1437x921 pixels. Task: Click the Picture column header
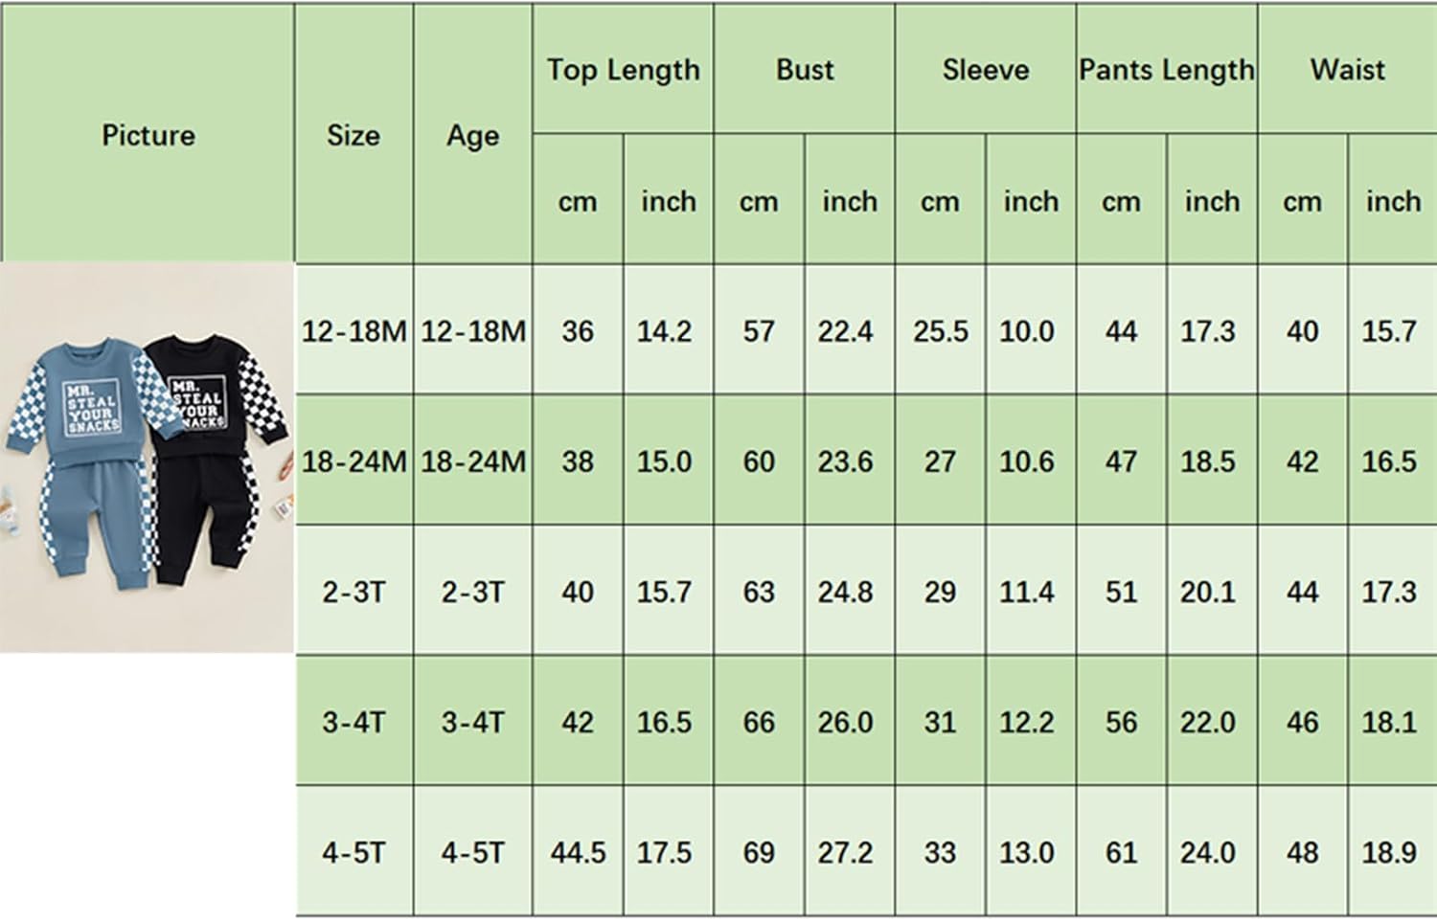148,135
